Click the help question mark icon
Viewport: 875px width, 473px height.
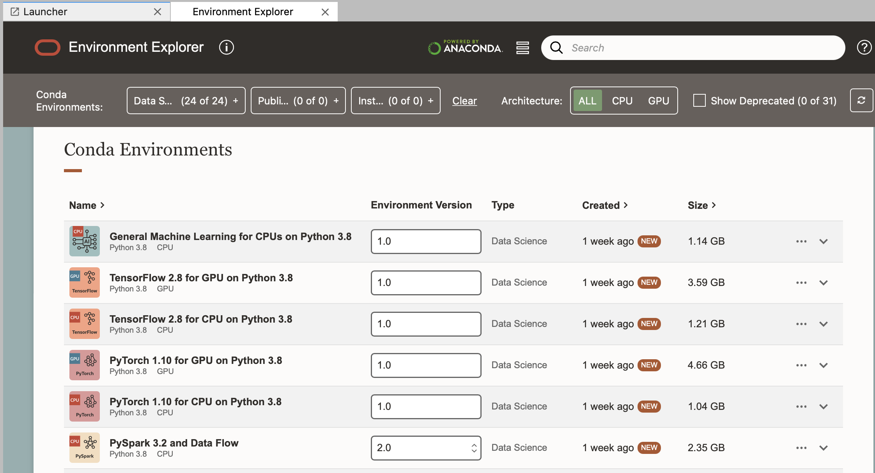[864, 48]
